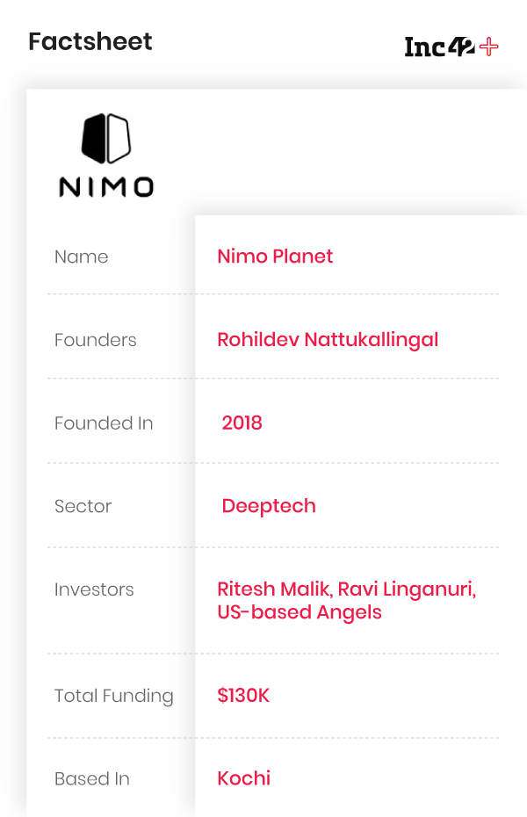Click the Kochi location value
The width and height of the screenshot is (527, 817).
(x=244, y=778)
